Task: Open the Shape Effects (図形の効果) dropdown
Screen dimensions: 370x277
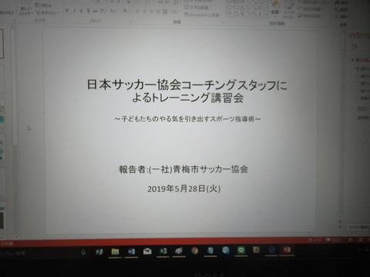Action: [x=309, y=15]
